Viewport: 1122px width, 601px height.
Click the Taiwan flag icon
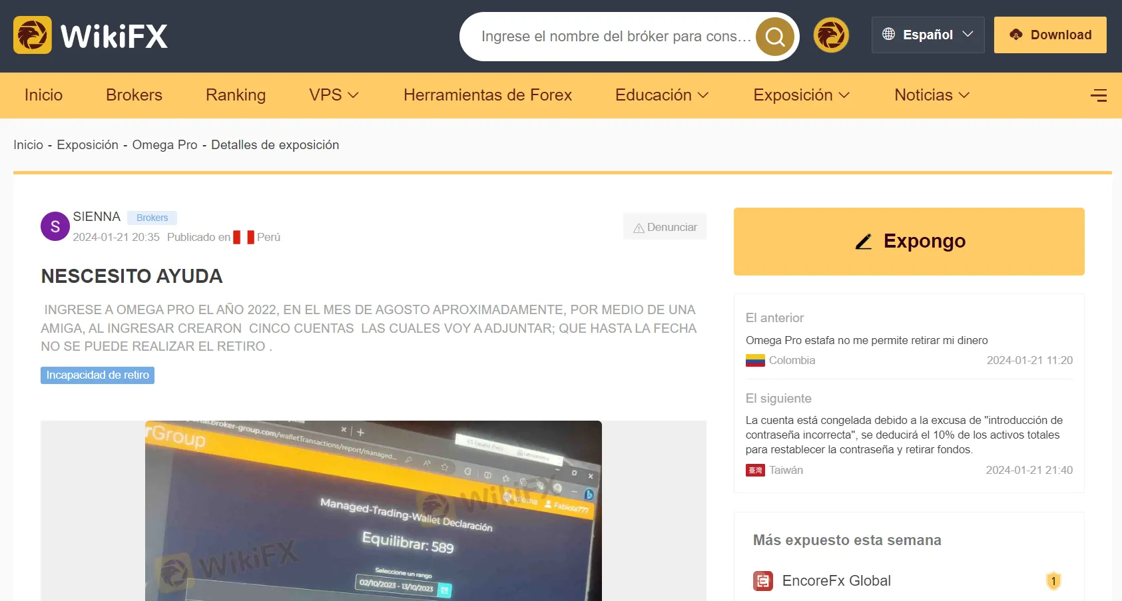755,471
